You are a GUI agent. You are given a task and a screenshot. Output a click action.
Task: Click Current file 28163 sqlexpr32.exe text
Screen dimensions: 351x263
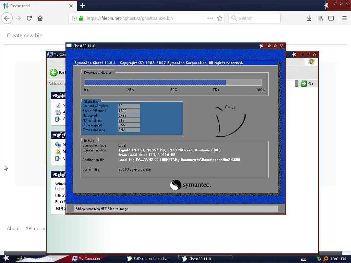click(x=134, y=169)
